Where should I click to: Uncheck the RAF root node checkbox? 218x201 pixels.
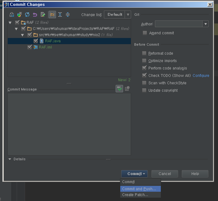point(17,22)
